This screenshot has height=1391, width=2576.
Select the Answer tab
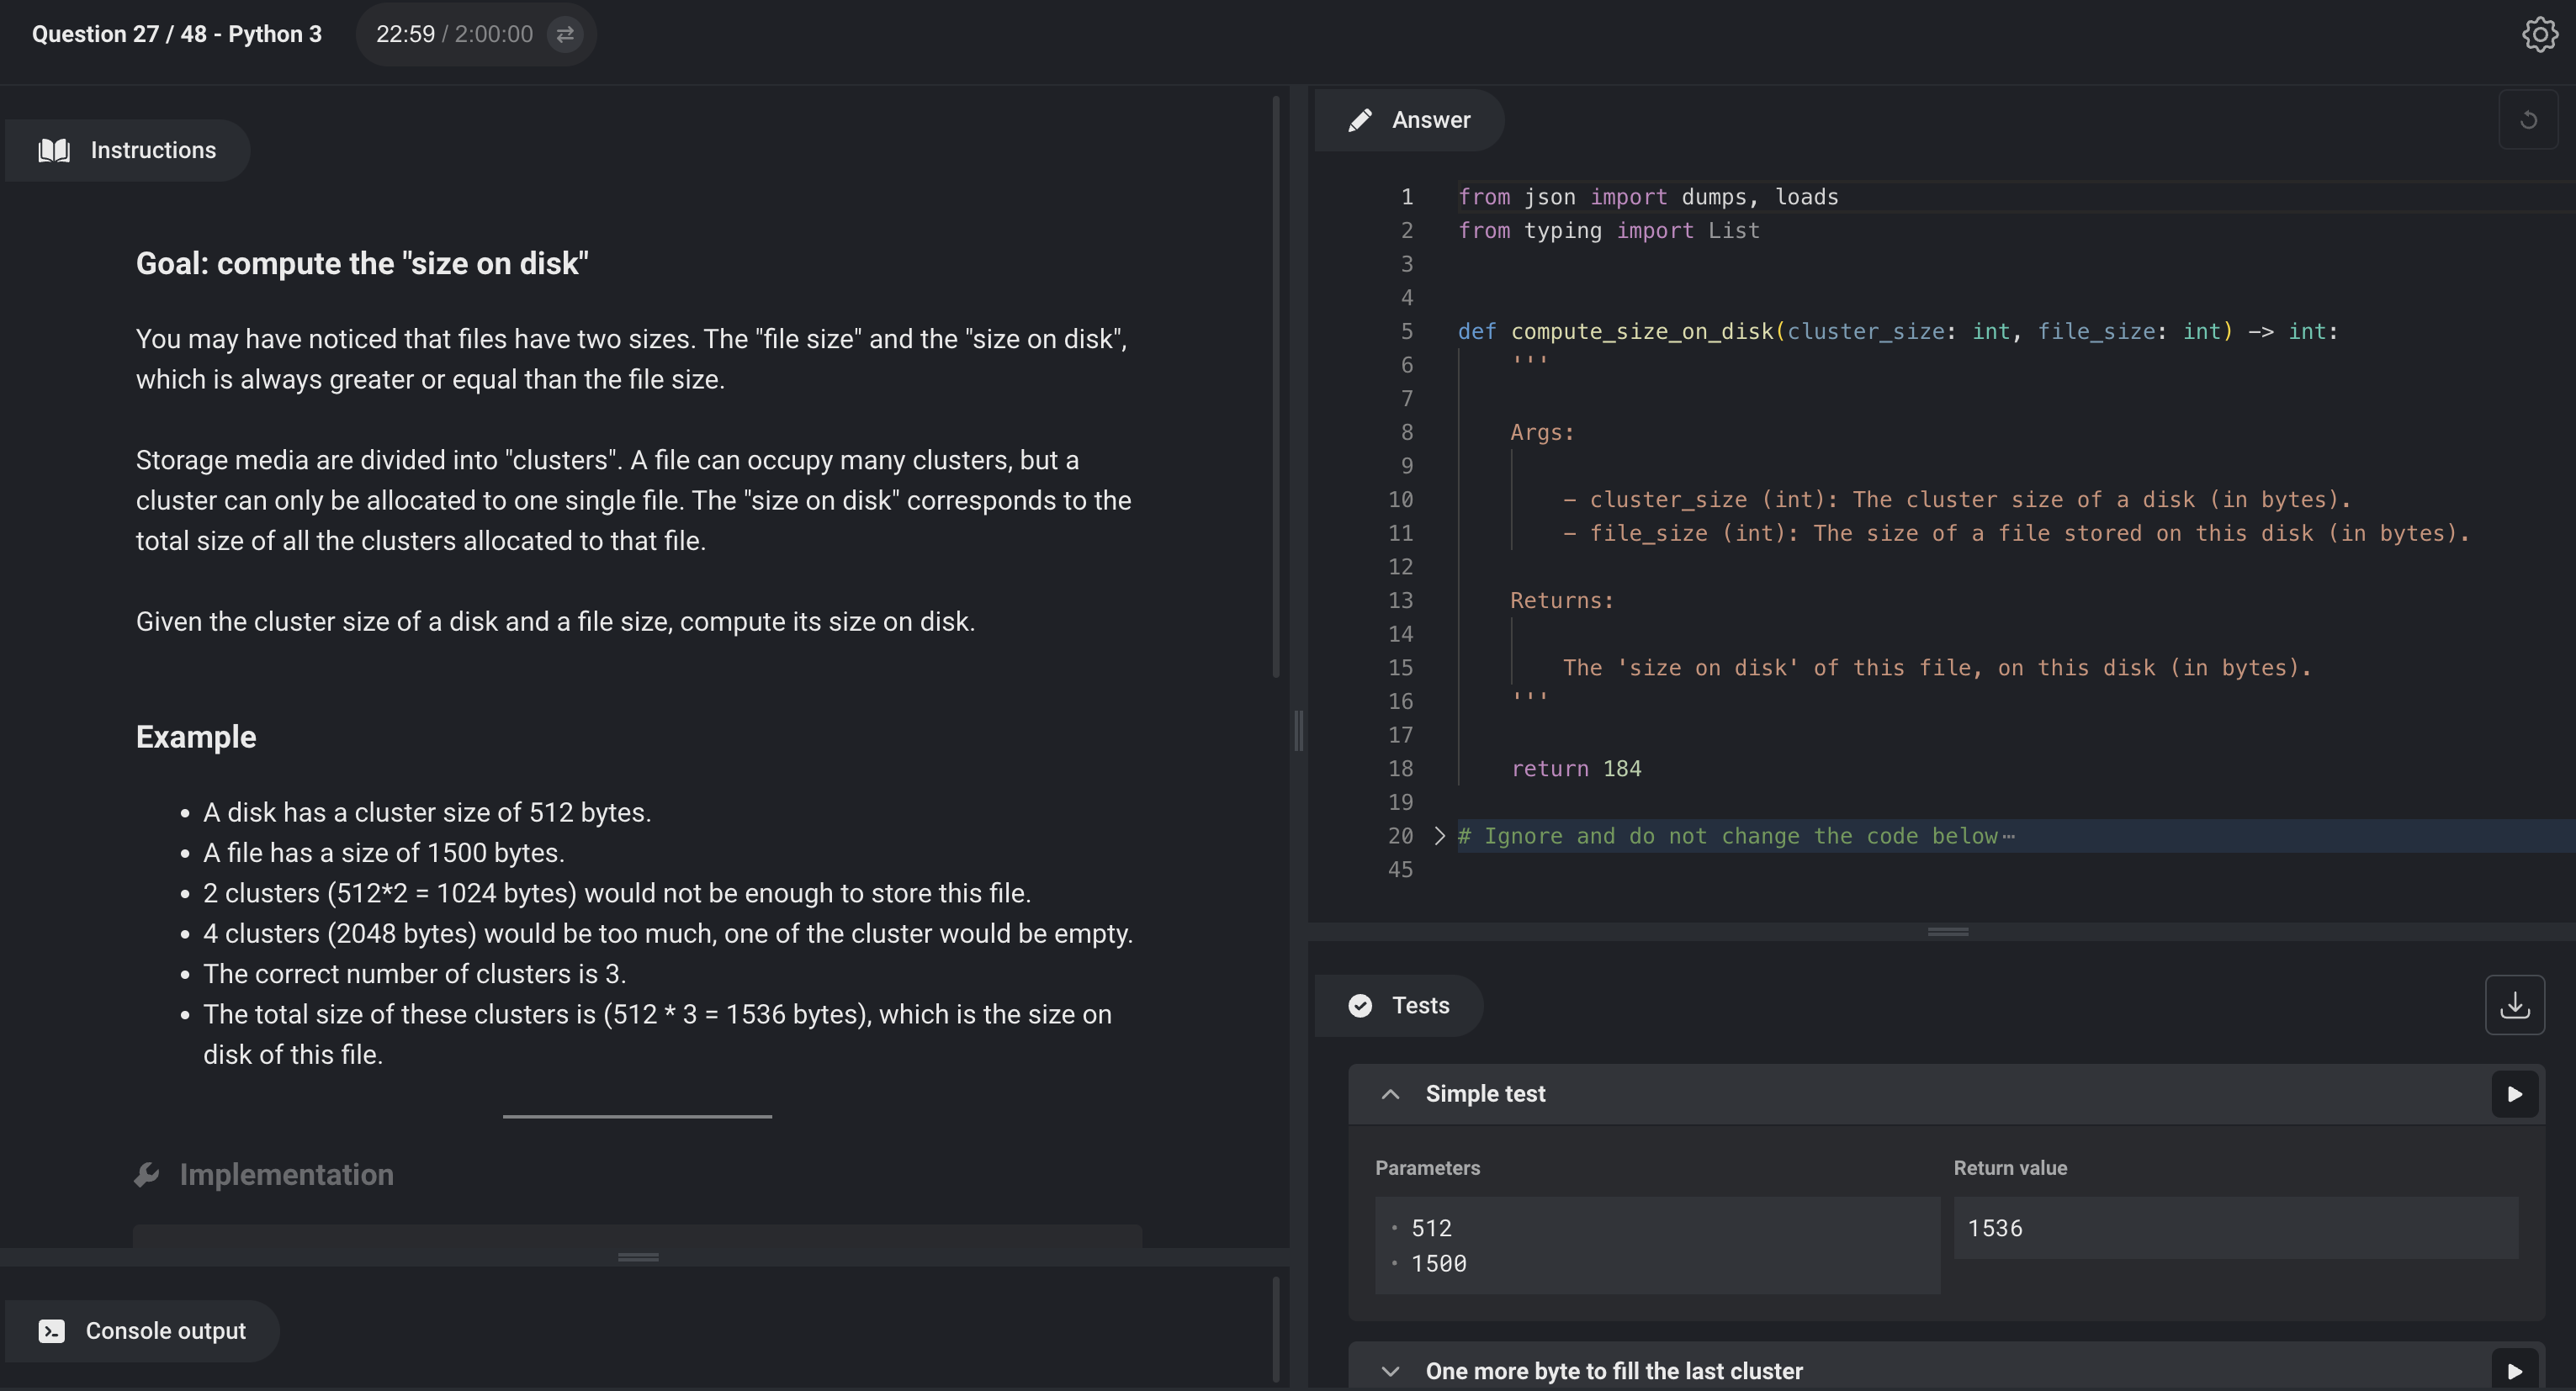tap(1409, 120)
